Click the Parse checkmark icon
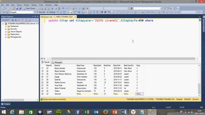The image size is (205, 115). (61, 12)
